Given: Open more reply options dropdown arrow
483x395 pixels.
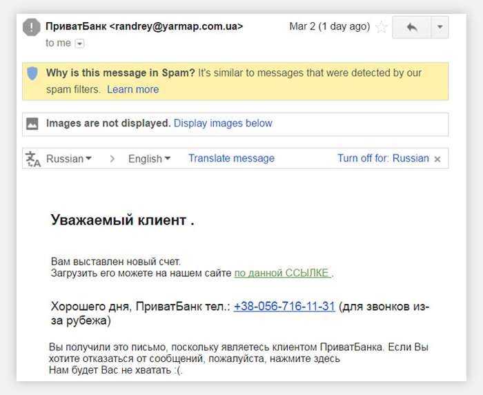Looking at the screenshot, I should point(440,27).
